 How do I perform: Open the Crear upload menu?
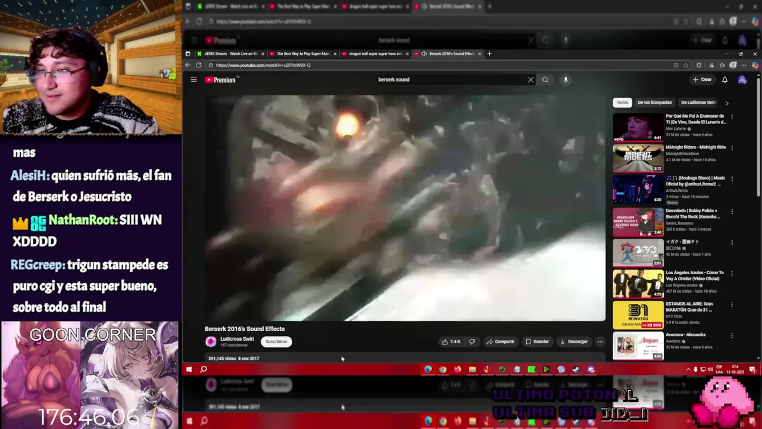(x=702, y=79)
